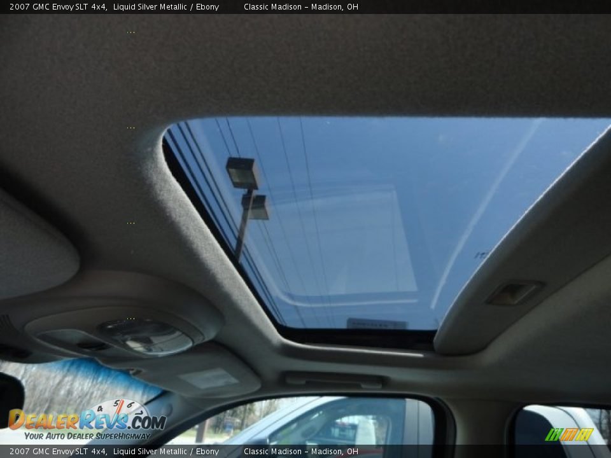611x458 pixels.
Task: Click the bottom caption "2007 GMC Envoy SLT 4x4"
Action: tap(58, 451)
